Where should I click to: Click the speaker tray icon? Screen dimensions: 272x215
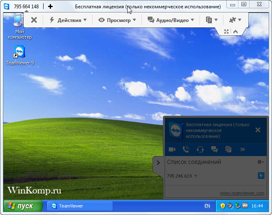[x=230, y=206]
